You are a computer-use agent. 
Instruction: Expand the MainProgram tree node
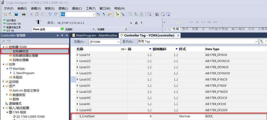click(11, 73)
